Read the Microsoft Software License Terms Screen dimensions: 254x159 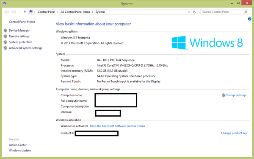click(117, 126)
